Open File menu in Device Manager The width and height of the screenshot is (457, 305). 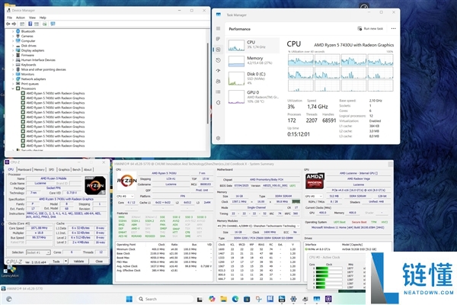tap(10, 18)
